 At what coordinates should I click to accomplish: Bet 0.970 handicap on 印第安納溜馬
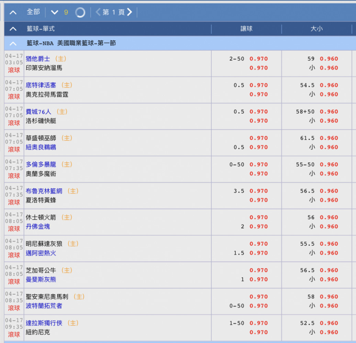click(259, 68)
